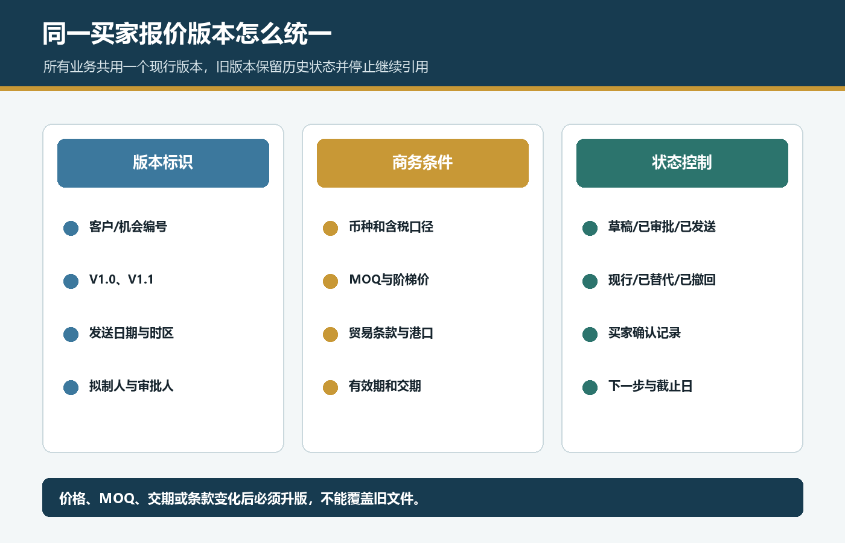Select the text 买家确认记录
This screenshot has height=543, width=845.
click(x=644, y=333)
